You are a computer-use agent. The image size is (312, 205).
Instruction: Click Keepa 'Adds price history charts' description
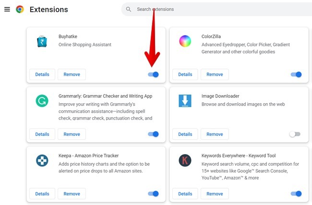[x=104, y=168]
